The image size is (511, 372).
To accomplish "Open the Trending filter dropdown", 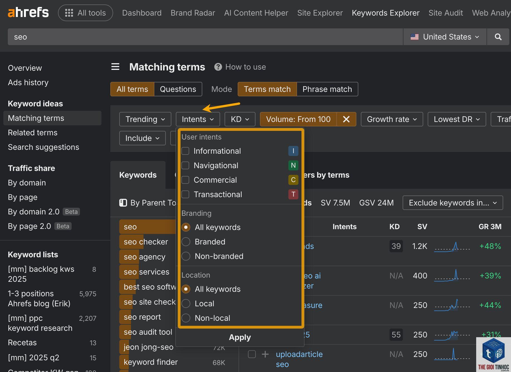I will 145,119.
